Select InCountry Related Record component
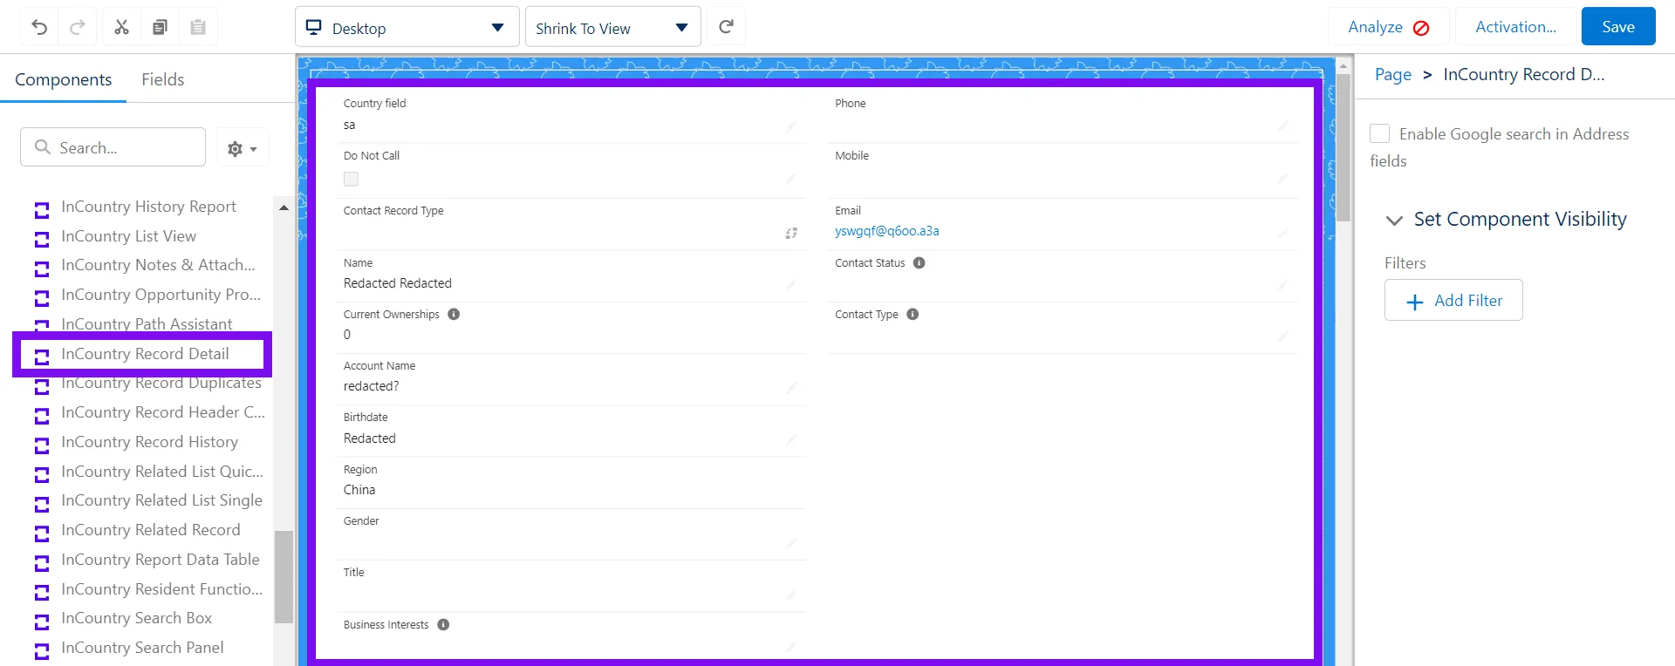 [150, 530]
